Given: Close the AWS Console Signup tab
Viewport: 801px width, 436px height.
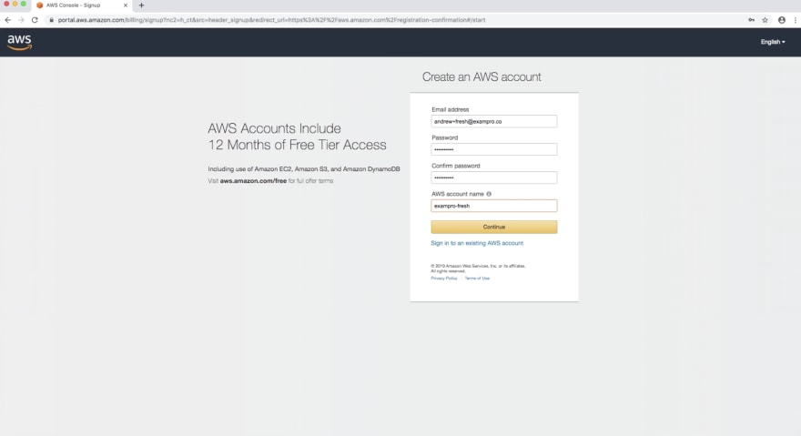Looking at the screenshot, I should click(x=126, y=5).
